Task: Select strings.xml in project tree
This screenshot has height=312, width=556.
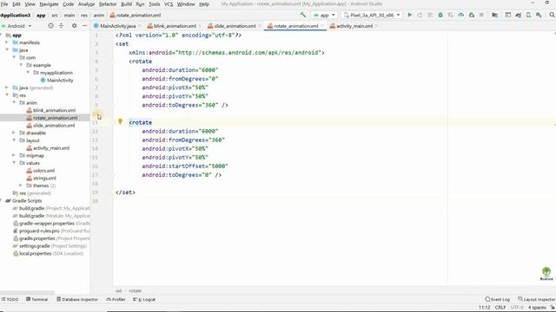Action: point(44,178)
